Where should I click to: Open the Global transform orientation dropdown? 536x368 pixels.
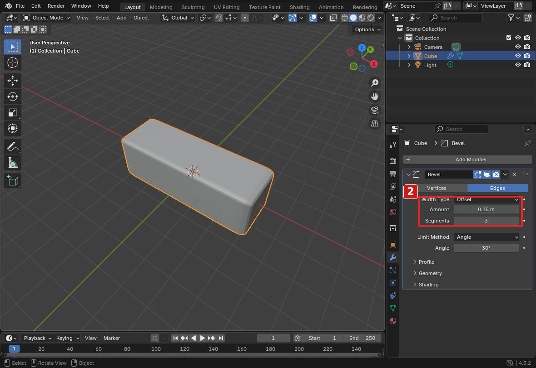click(x=178, y=18)
